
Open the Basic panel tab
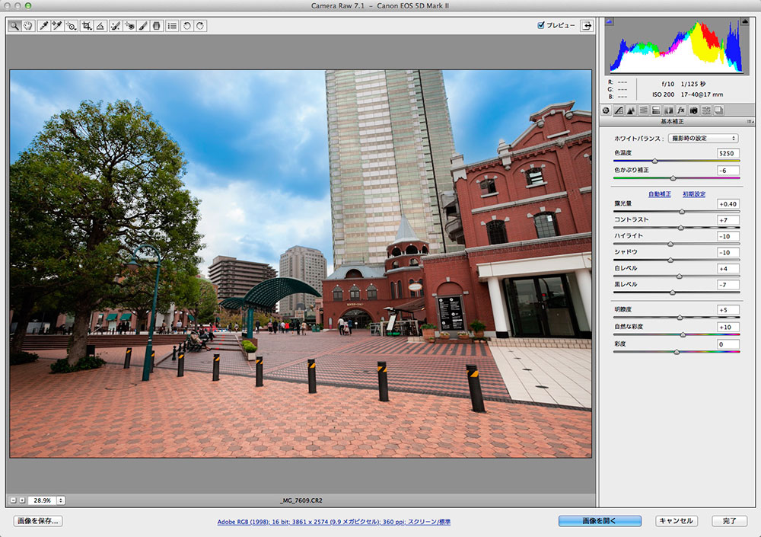click(x=606, y=110)
